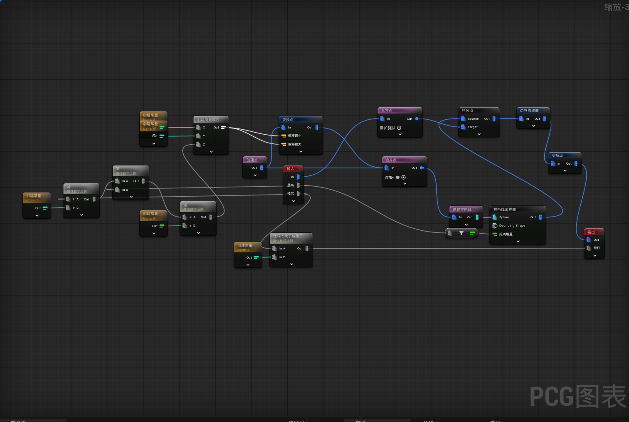The image size is (629, 422).
Task: Expand the 创建常量 None: 2 node chevron
Action: click(248, 265)
